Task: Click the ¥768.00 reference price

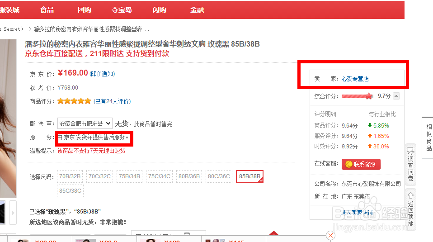Action: click(x=68, y=88)
